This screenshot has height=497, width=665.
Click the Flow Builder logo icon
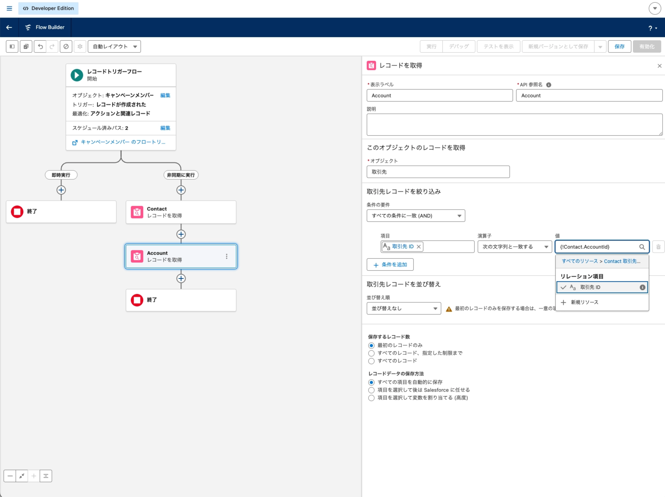point(28,27)
